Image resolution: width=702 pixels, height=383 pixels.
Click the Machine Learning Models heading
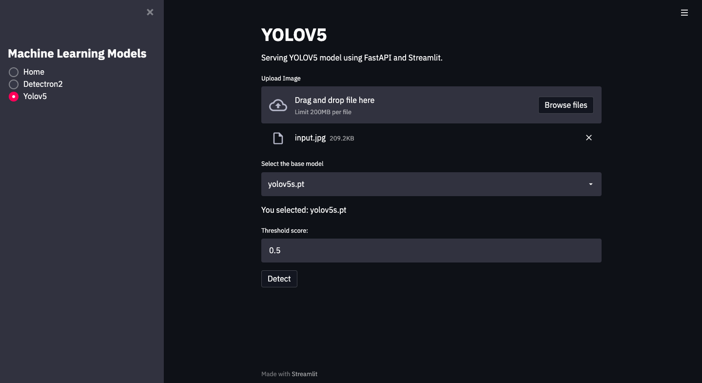point(77,54)
